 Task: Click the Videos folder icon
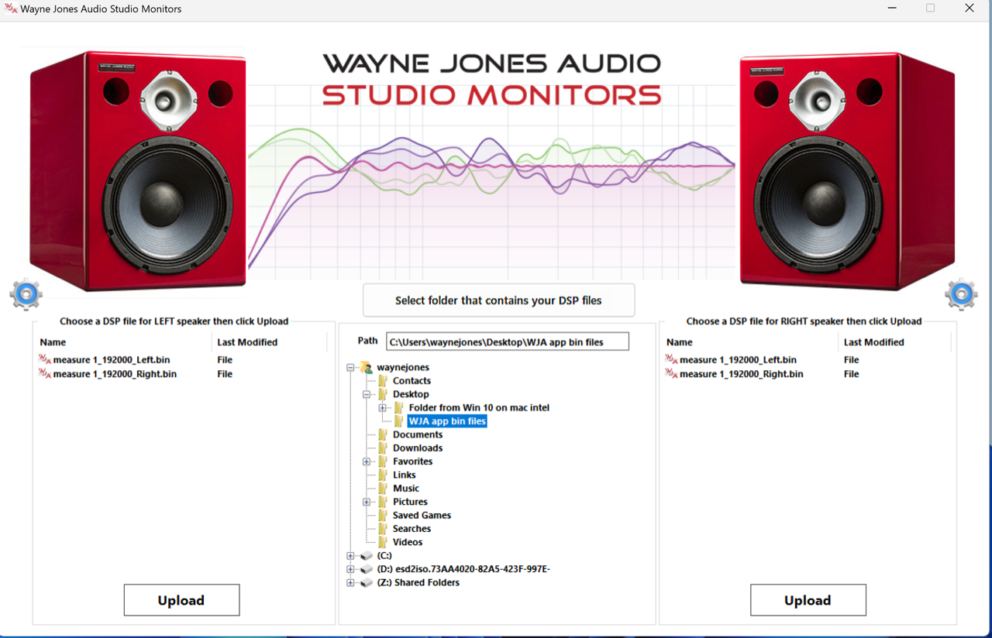(x=383, y=542)
